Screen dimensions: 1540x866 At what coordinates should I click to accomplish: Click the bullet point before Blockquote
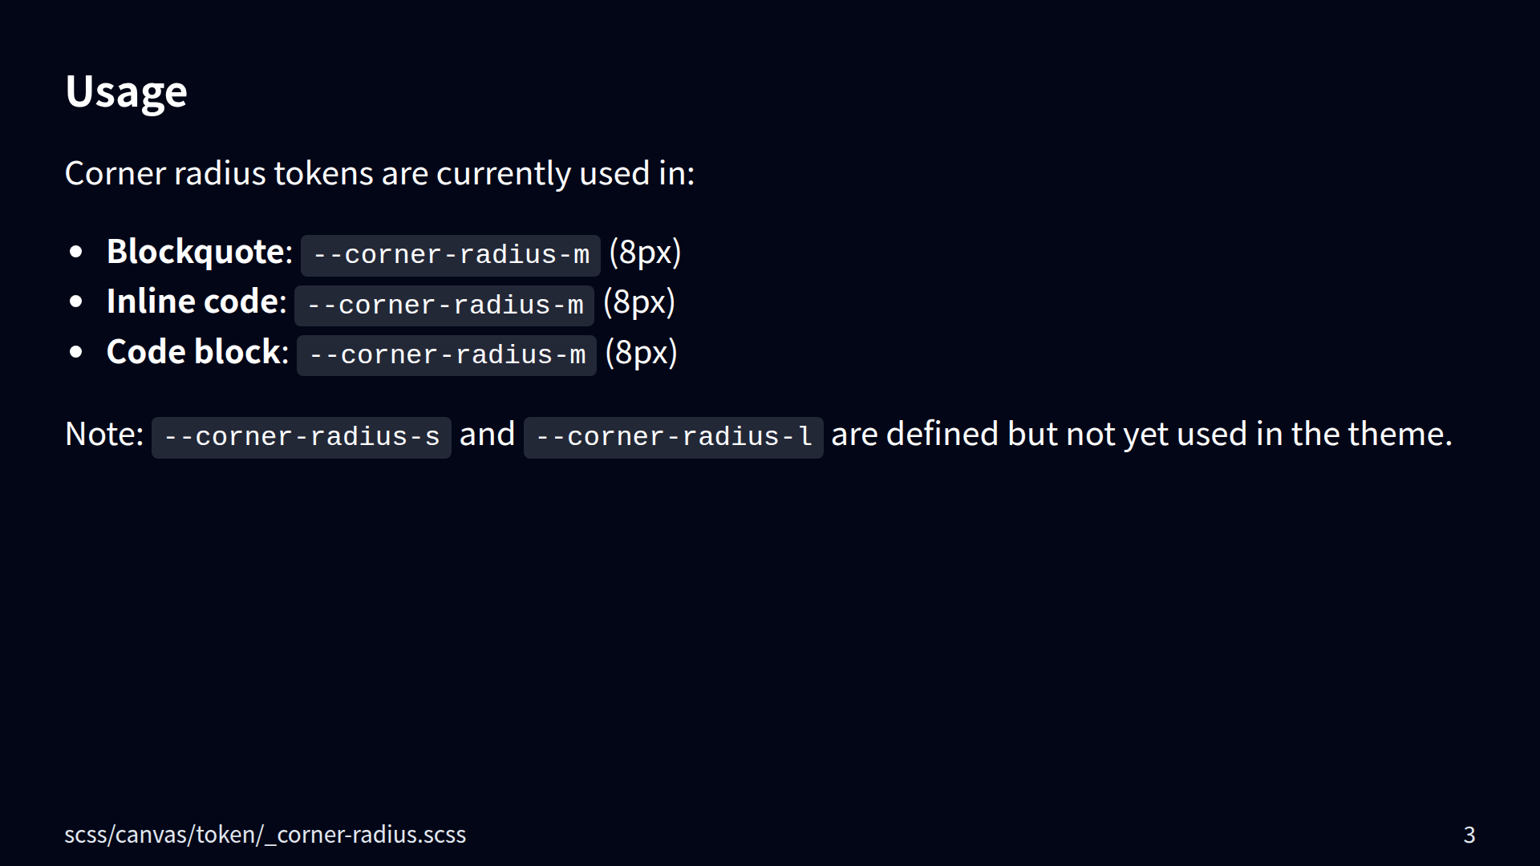[76, 253]
